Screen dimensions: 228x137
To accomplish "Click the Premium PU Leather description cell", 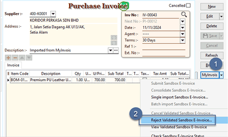I will [x=51, y=80].
